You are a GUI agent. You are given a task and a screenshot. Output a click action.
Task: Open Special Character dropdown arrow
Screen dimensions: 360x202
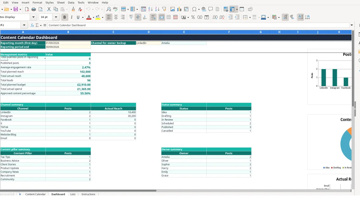coord(199,9)
